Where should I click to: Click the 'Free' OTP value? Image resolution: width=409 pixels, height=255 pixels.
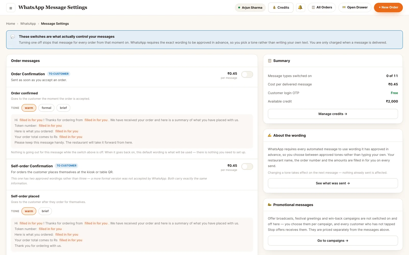click(x=394, y=93)
